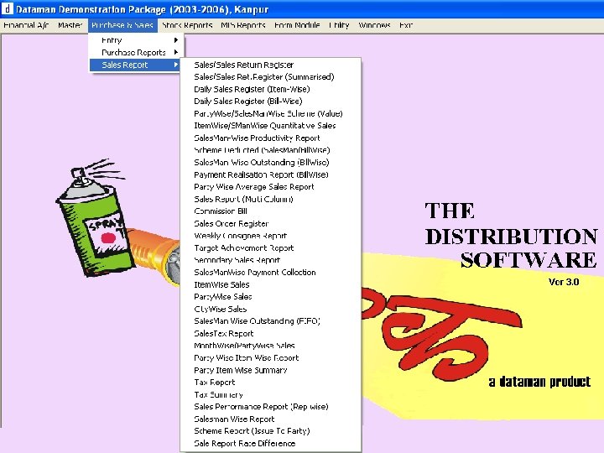The width and height of the screenshot is (604, 453).
Task: Select Secondary Sales Report
Action: (270, 260)
